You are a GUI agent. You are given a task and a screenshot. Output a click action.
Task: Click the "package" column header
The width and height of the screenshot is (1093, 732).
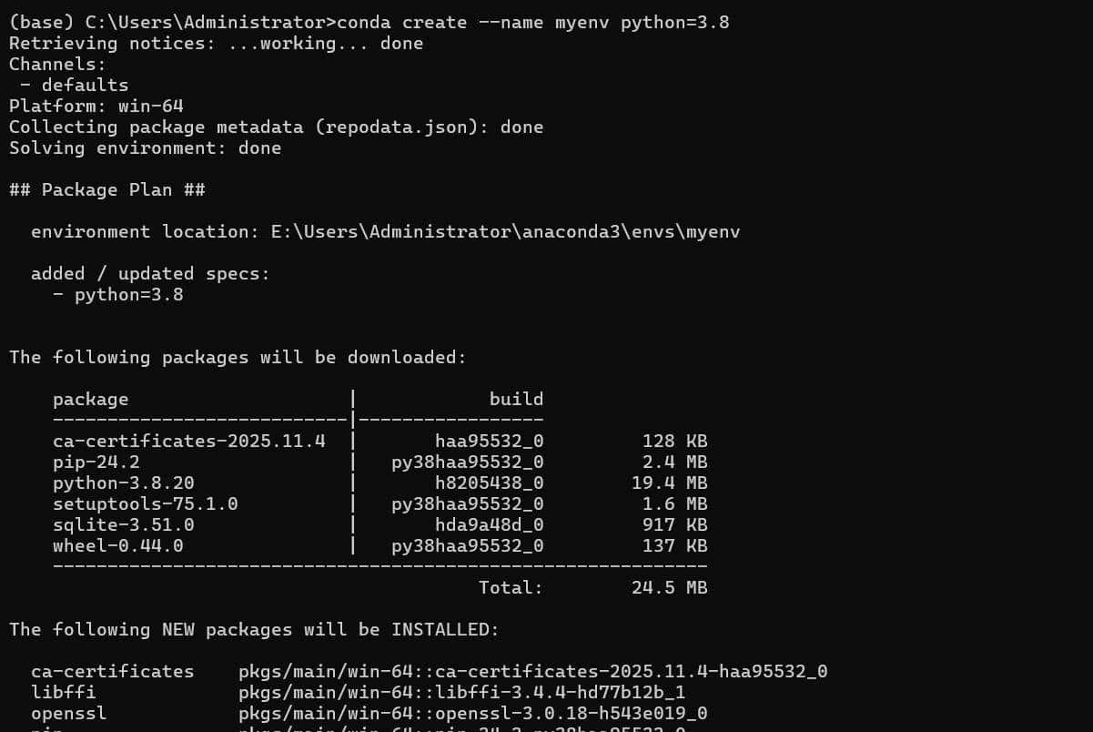tap(90, 399)
